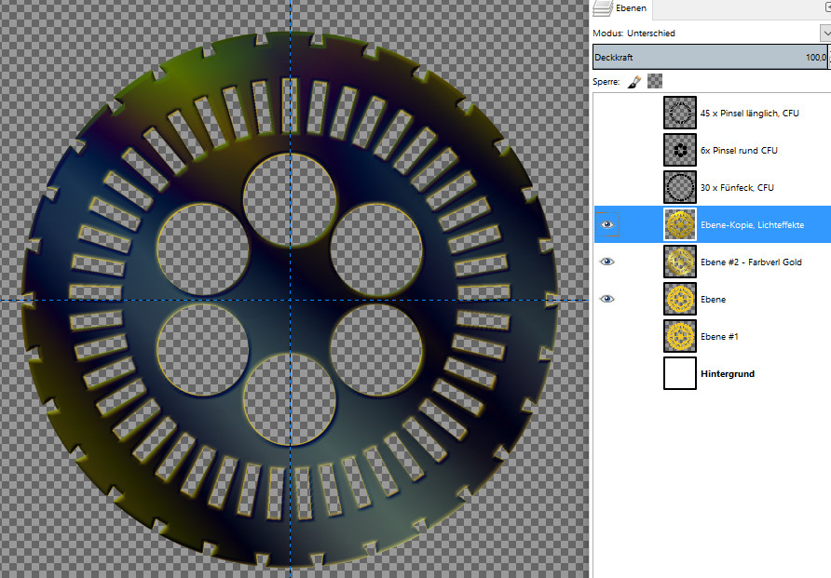This screenshot has height=578, width=831.
Task: Click the 30 x Fünfeck layer thumbnail
Action: (680, 187)
